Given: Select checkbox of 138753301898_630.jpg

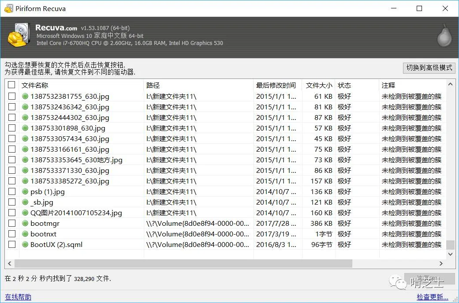Looking at the screenshot, I should pyautogui.click(x=12, y=128).
